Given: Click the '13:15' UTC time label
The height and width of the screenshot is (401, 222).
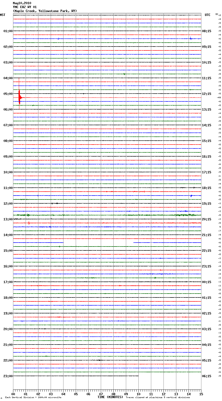Looking at the screenshot, I should 207,110.
